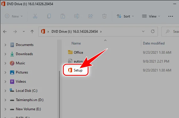
Task: Click the Documents icon in sidebar
Action: point(12,45)
